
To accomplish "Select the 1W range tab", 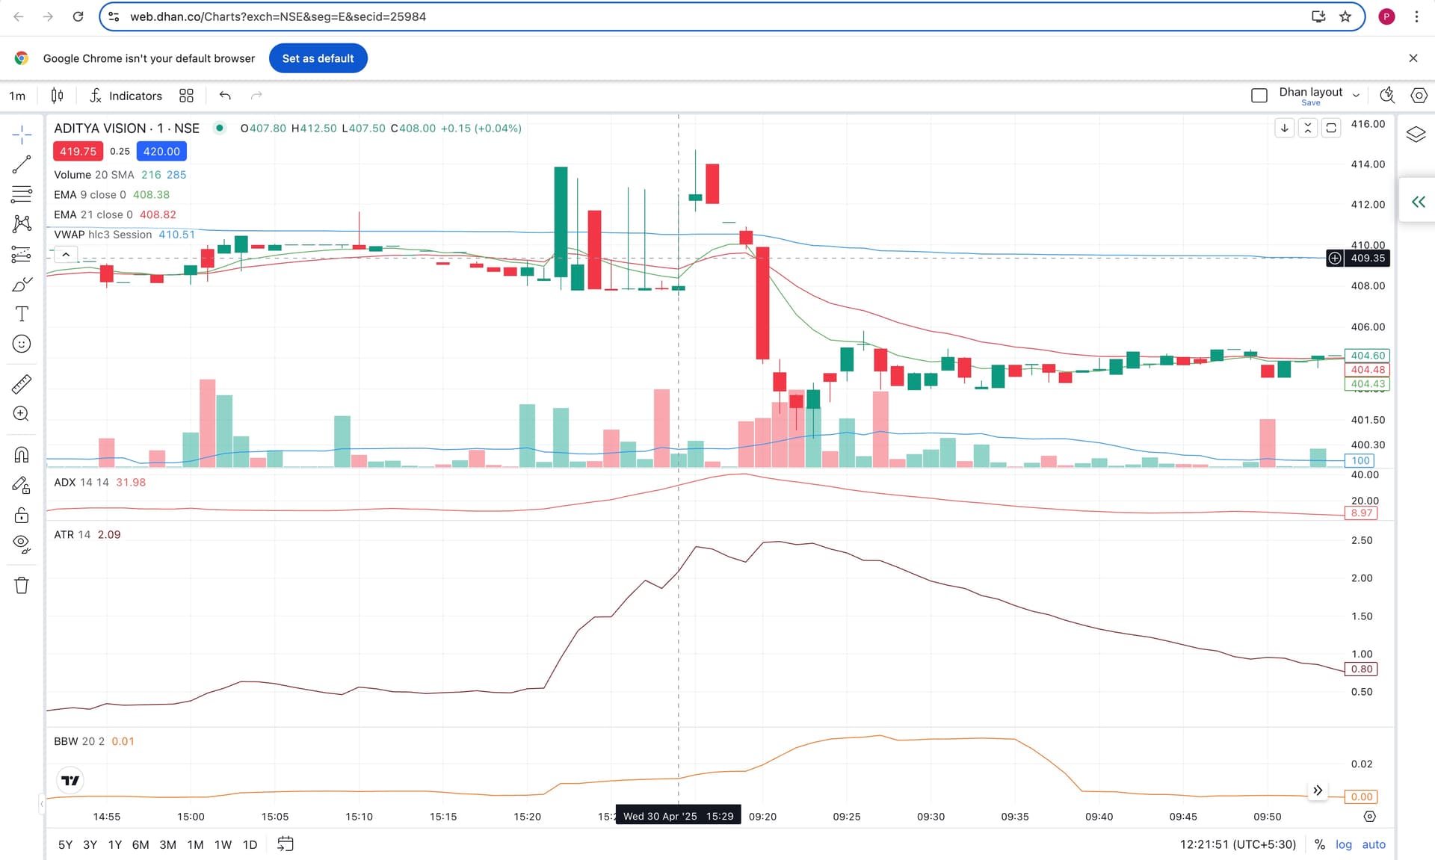I will click(223, 844).
